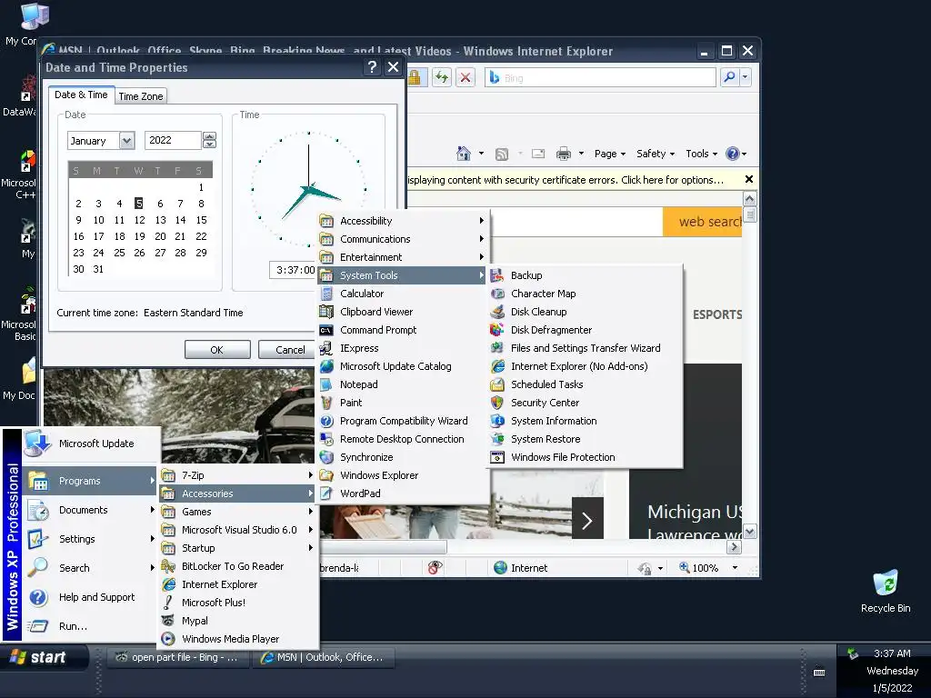Click the Bing search box
This screenshot has width=931, height=698.
click(601, 78)
